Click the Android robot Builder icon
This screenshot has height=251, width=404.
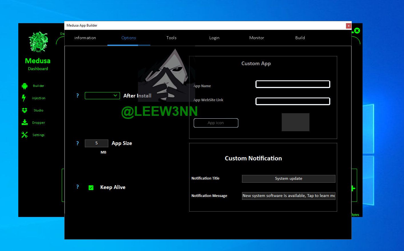(x=25, y=86)
